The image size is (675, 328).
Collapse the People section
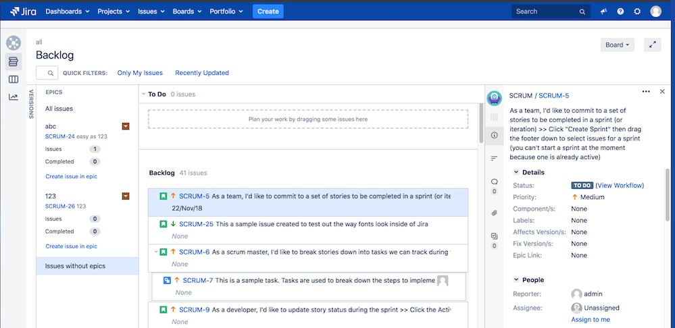pos(516,280)
